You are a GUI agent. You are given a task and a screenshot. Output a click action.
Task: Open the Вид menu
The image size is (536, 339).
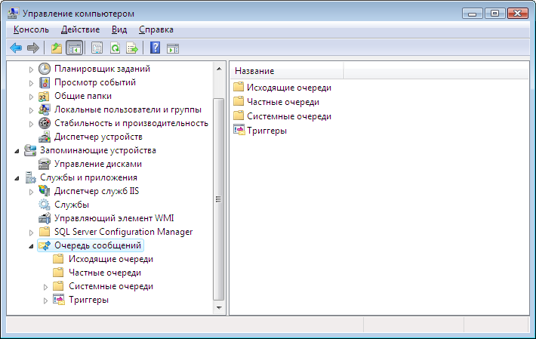coord(119,29)
